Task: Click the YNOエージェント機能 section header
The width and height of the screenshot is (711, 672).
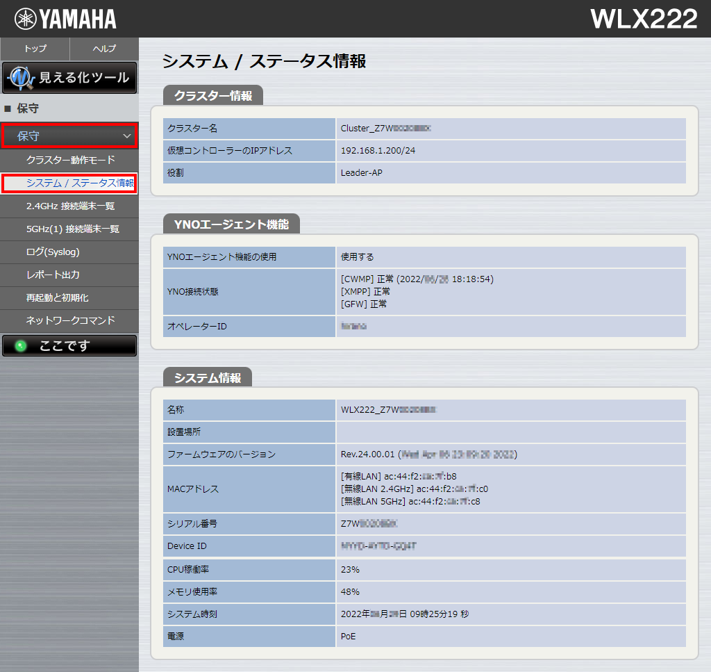Action: pos(231,224)
